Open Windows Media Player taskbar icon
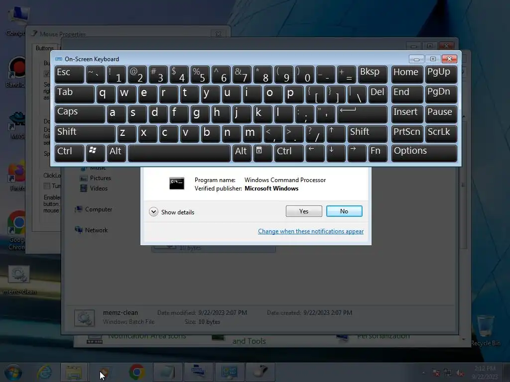The height and width of the screenshot is (382, 510). coord(105,372)
